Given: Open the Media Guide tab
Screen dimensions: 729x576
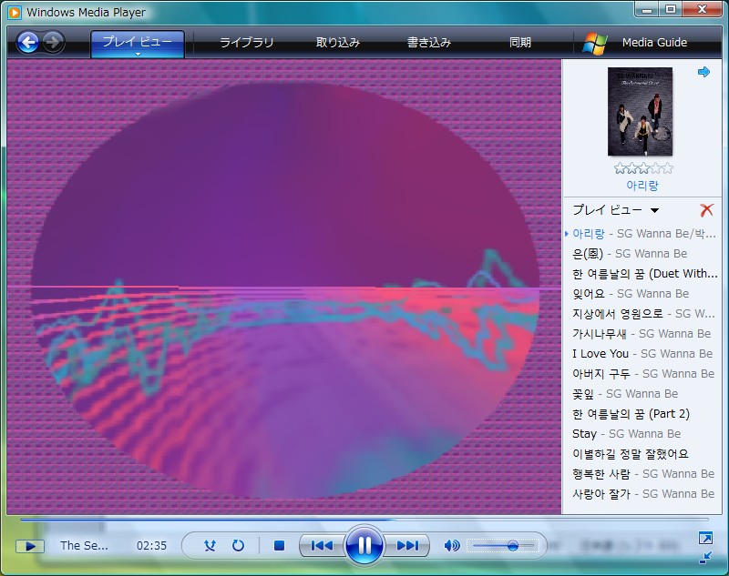Looking at the screenshot, I should pos(654,42).
